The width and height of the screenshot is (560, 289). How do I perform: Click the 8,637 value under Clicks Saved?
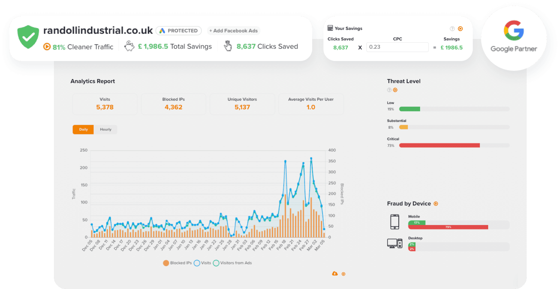341,48
